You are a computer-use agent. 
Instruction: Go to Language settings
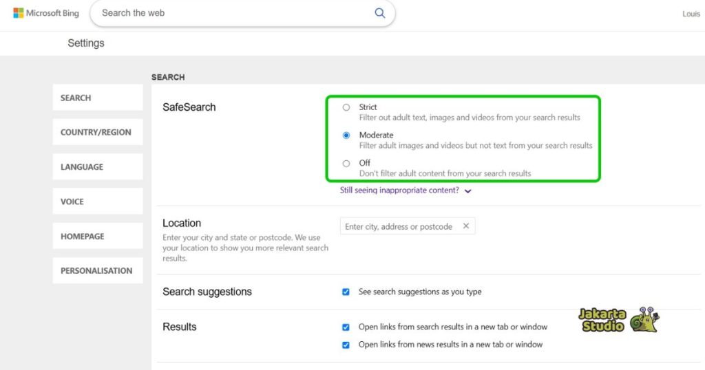[x=97, y=166]
